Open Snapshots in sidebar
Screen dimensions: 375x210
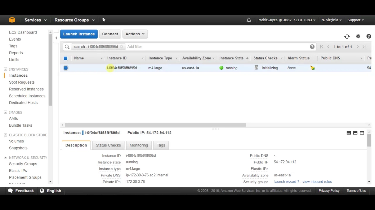tap(18, 148)
